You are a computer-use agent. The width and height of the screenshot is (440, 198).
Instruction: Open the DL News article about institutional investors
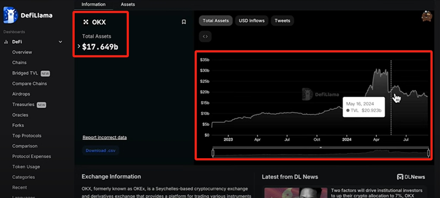tap(377, 193)
